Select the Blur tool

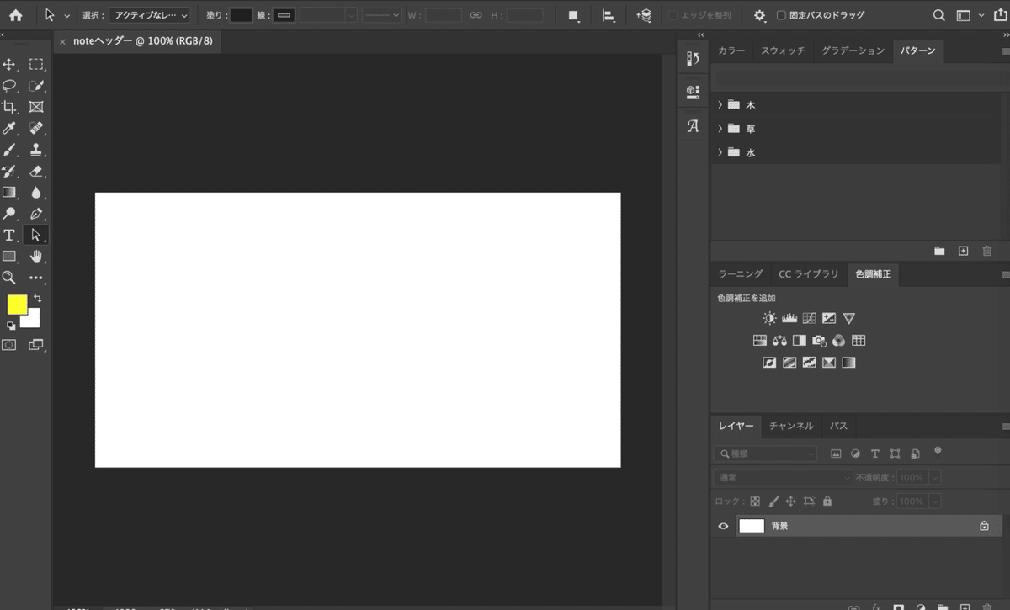[36, 193]
